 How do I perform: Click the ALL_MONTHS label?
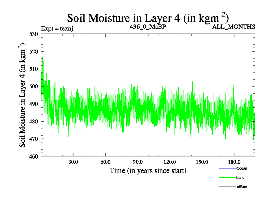pos(233,27)
